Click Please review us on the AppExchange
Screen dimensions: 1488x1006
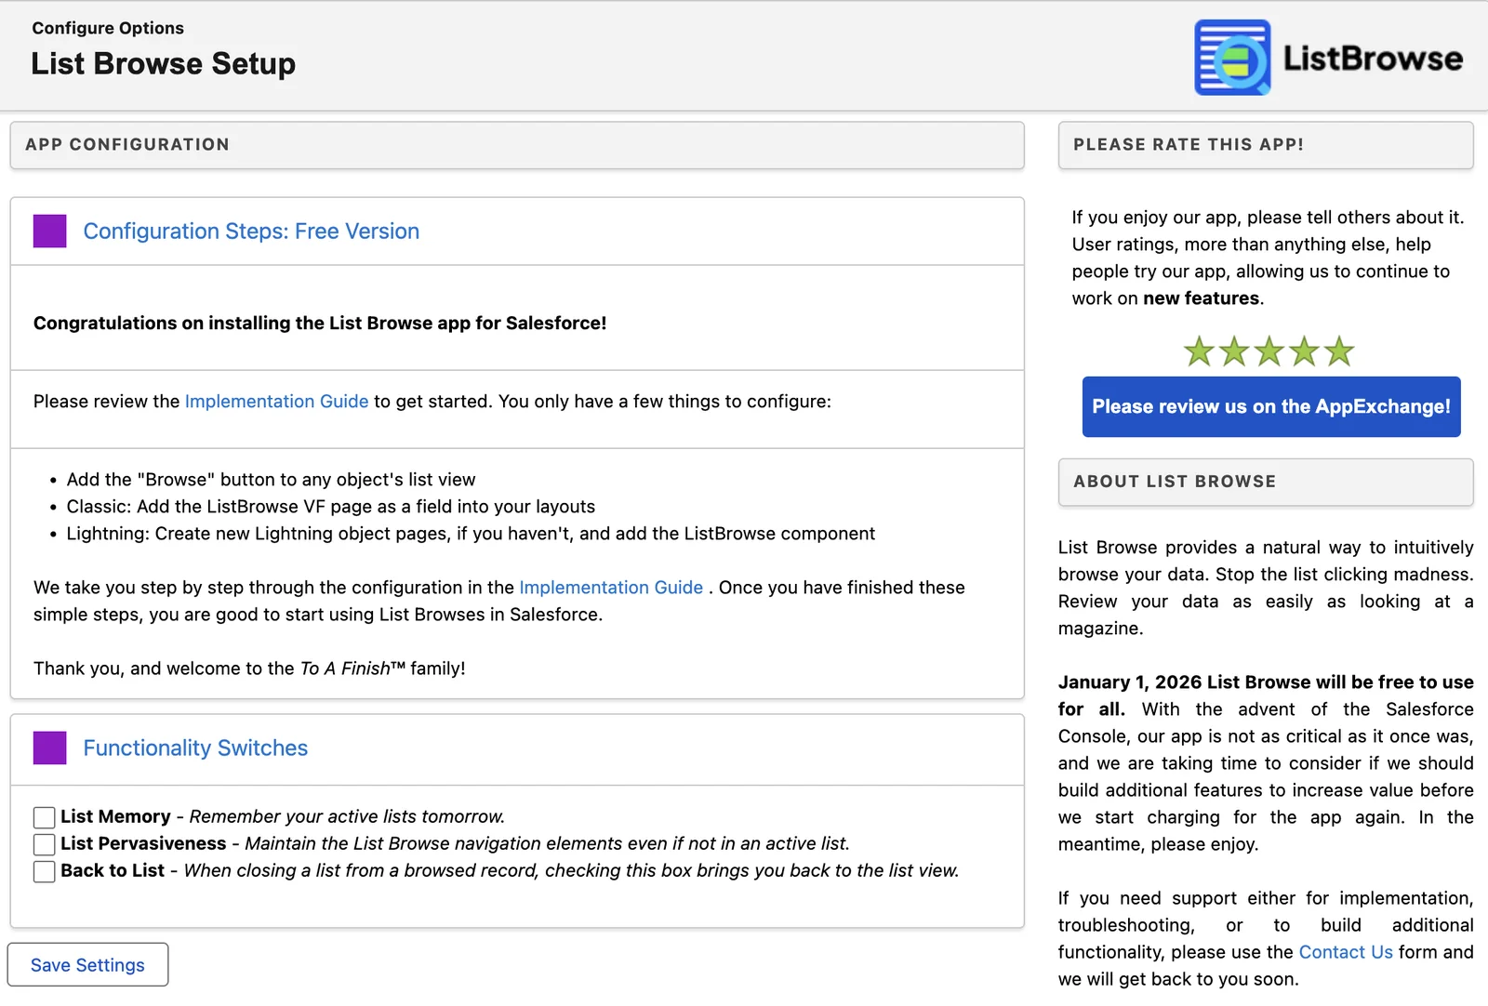click(x=1271, y=406)
